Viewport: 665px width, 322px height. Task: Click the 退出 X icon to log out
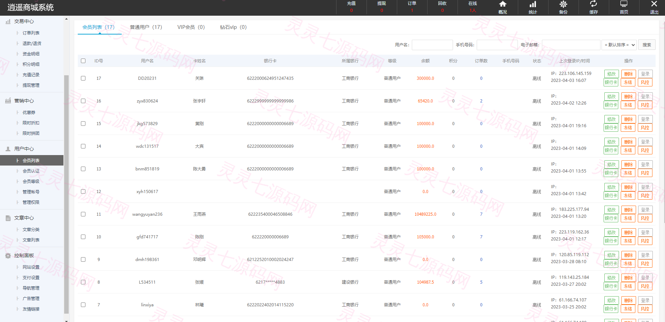pyautogui.click(x=654, y=4)
